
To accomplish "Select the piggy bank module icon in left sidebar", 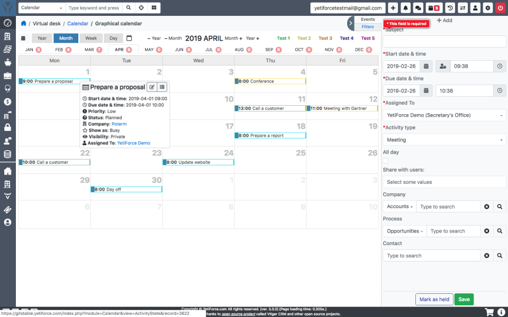I will coord(7,63).
